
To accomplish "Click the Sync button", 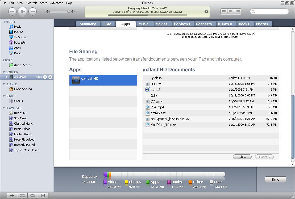I will pos(275,179).
